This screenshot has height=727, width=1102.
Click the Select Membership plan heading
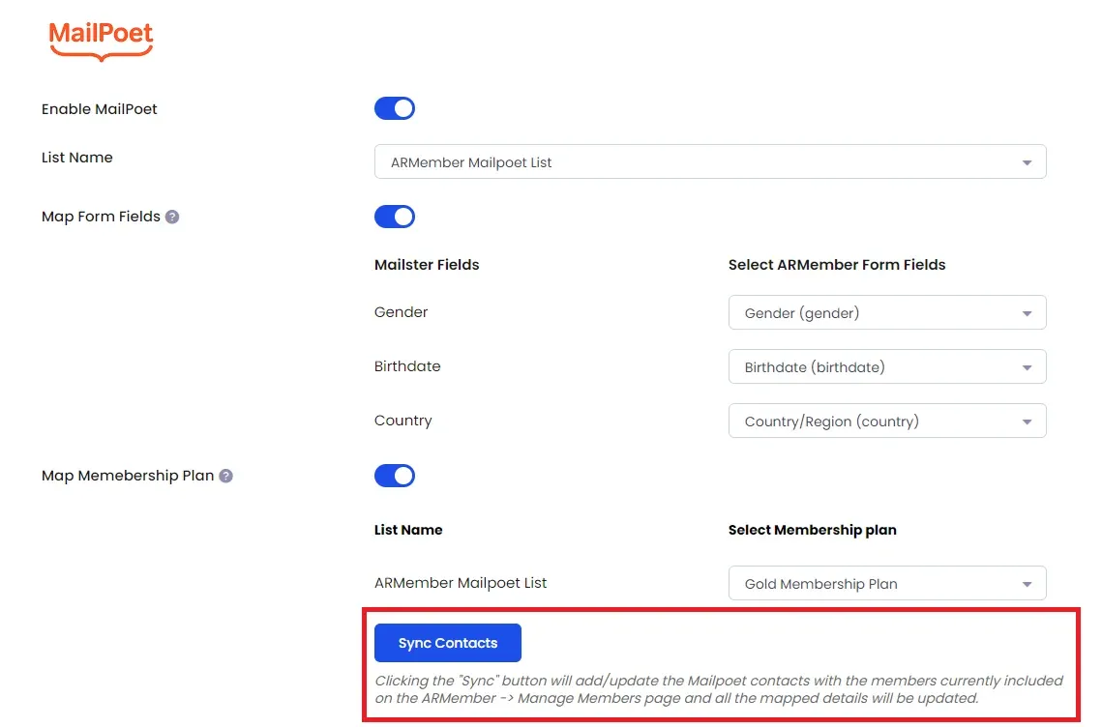pos(812,530)
